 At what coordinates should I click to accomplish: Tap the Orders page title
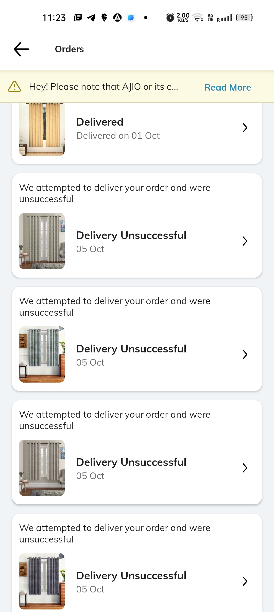click(x=69, y=49)
